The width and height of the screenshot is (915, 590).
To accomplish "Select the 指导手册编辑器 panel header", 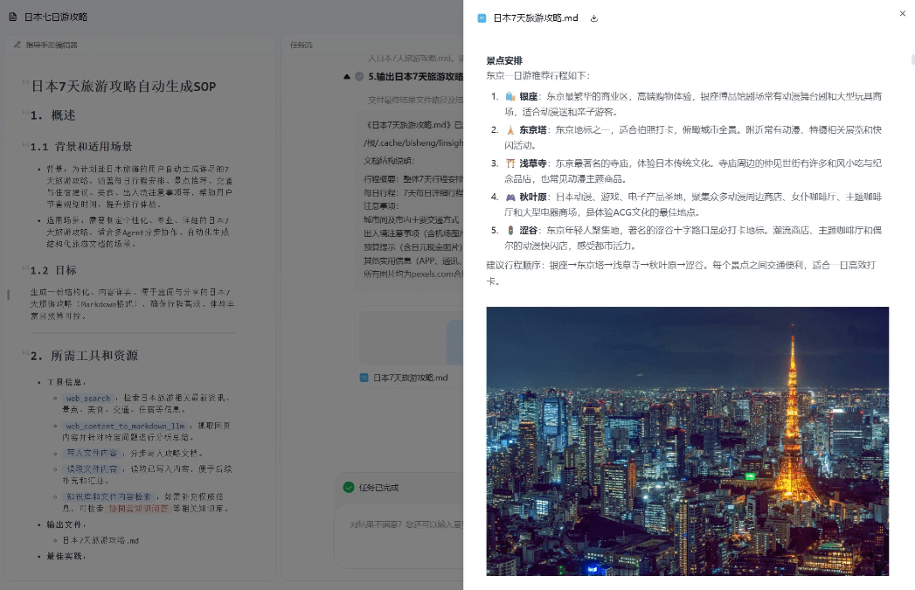I will coord(51,45).
